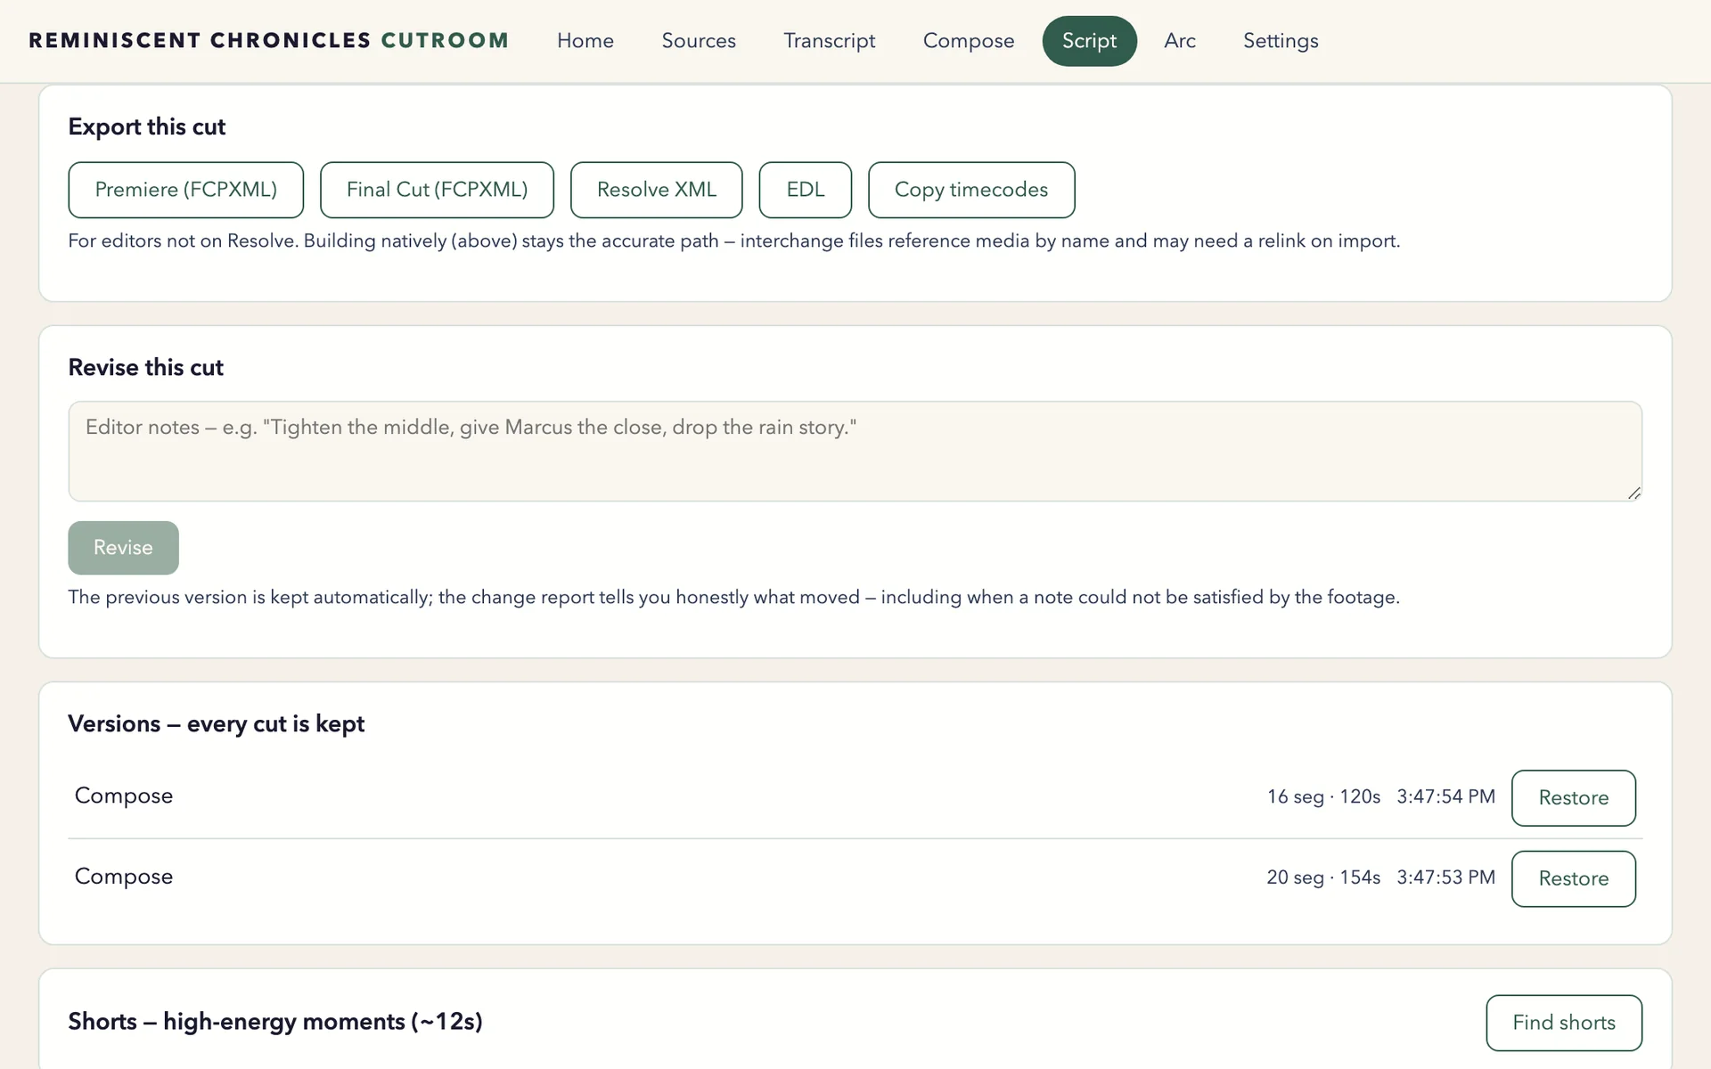Image resolution: width=1711 pixels, height=1069 pixels.
Task: Grab the notes field resize handle
Action: point(1633,493)
